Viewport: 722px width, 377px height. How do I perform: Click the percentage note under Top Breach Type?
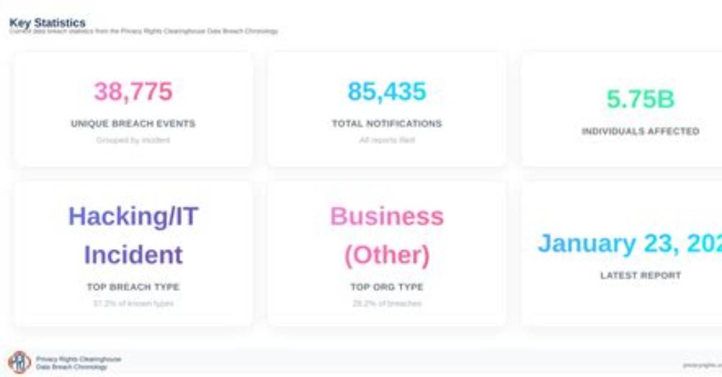[x=133, y=304]
